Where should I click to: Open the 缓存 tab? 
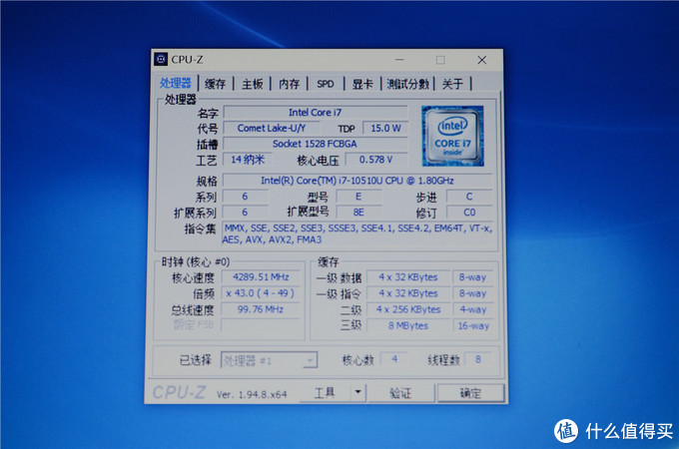tap(216, 84)
